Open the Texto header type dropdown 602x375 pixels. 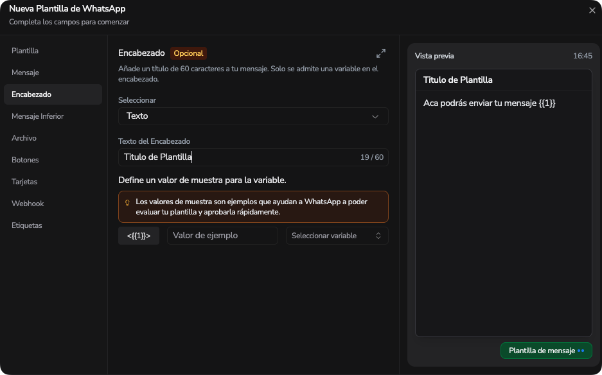pos(253,116)
